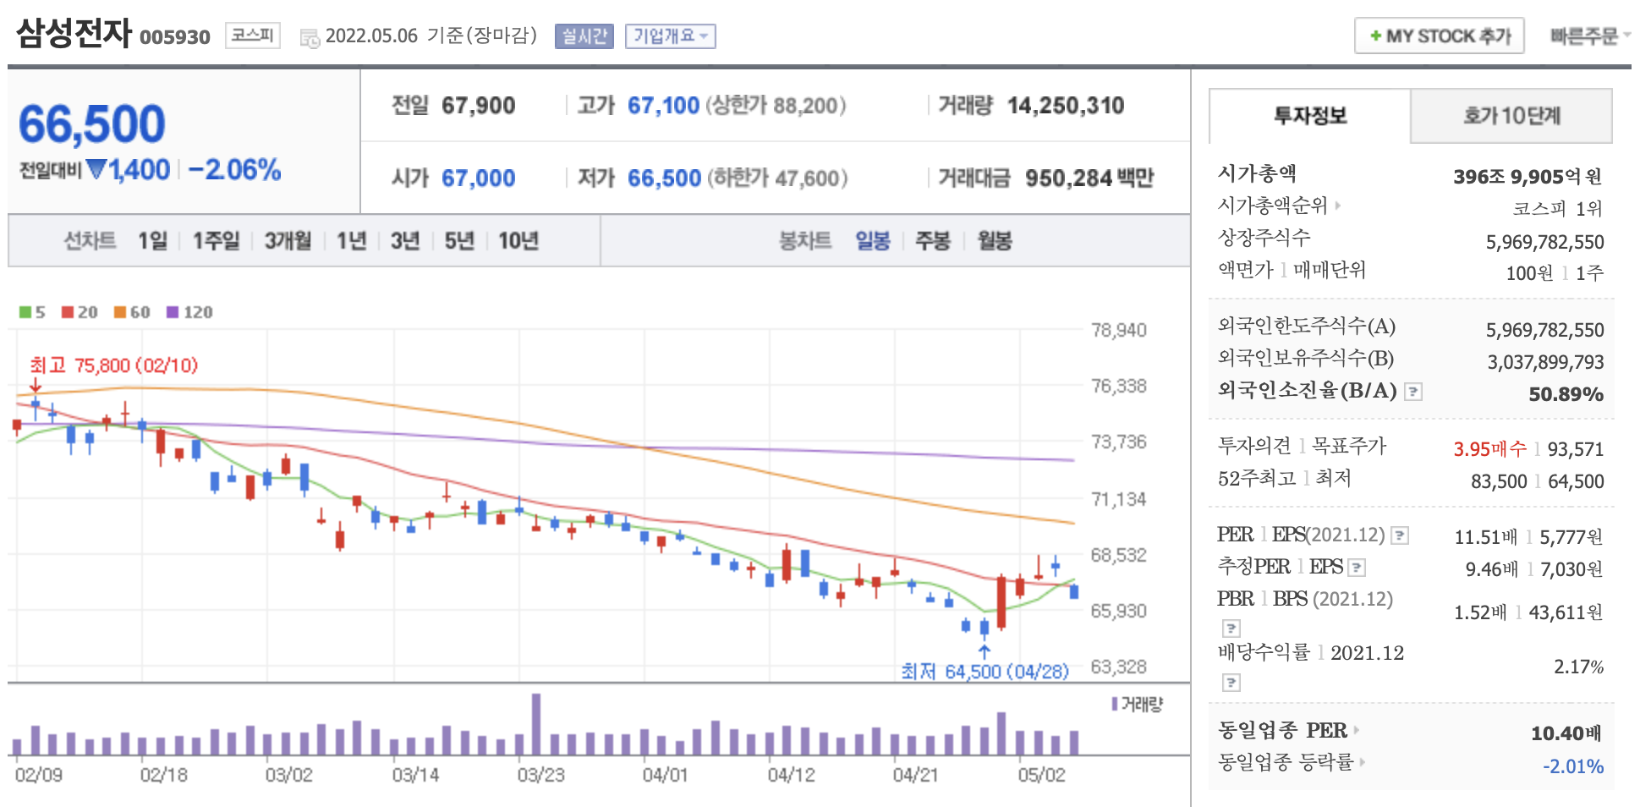Click the 52주최고 value 83,500

pyautogui.click(x=1499, y=481)
